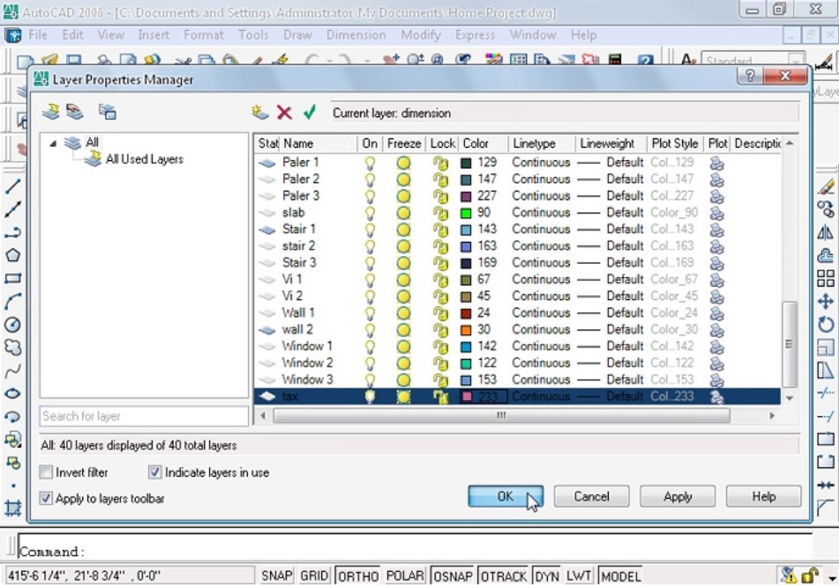The image size is (839, 585).
Task: Toggle Indicate layers in use checkbox
Action: coord(154,472)
